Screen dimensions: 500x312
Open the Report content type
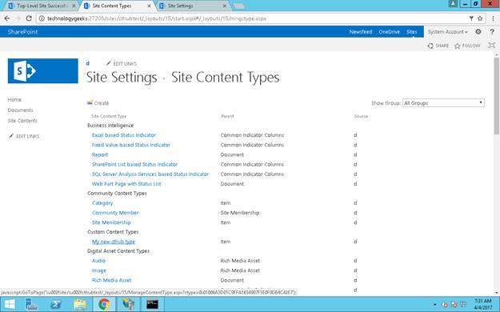[100, 154]
